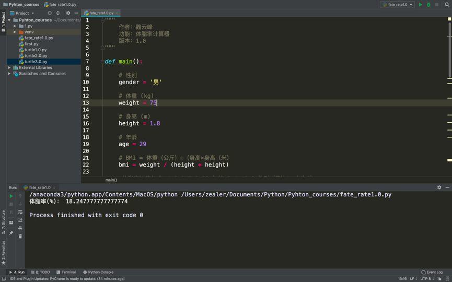Clear all output with the trash icon
Screen dimensions: 452x282
tap(20, 236)
